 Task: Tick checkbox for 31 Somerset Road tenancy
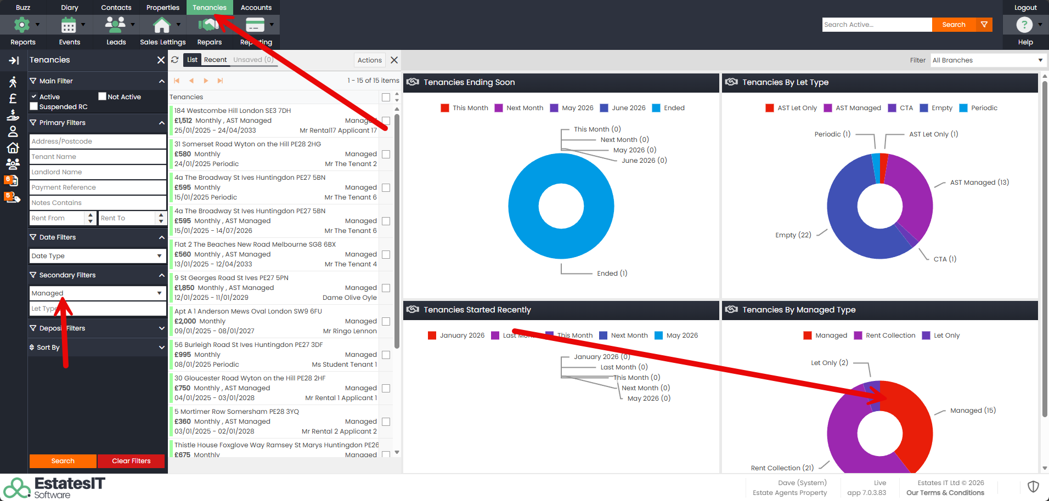[x=386, y=155]
